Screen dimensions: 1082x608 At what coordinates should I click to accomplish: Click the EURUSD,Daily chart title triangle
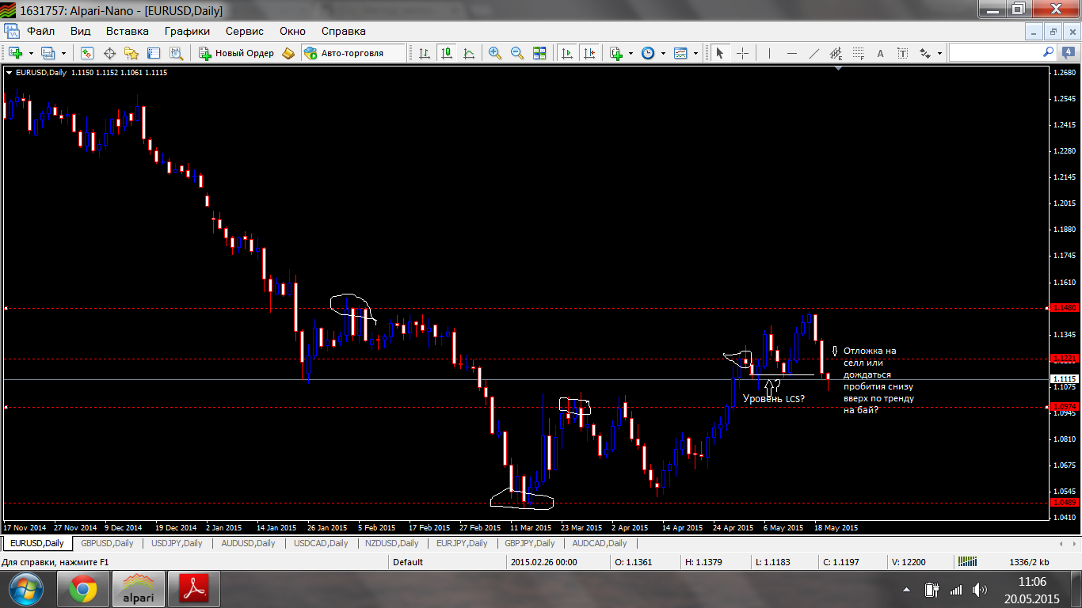[9, 72]
